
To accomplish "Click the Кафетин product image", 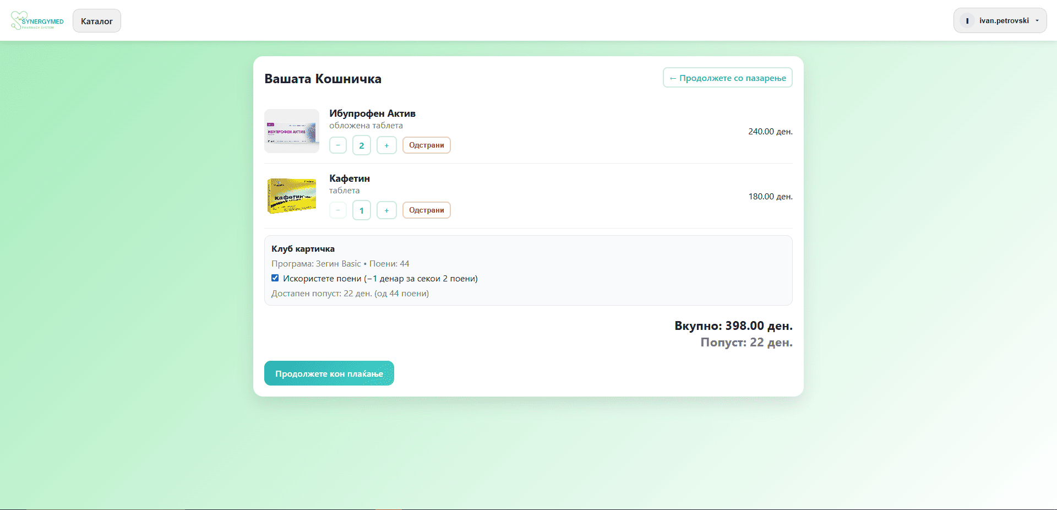I will 292,196.
